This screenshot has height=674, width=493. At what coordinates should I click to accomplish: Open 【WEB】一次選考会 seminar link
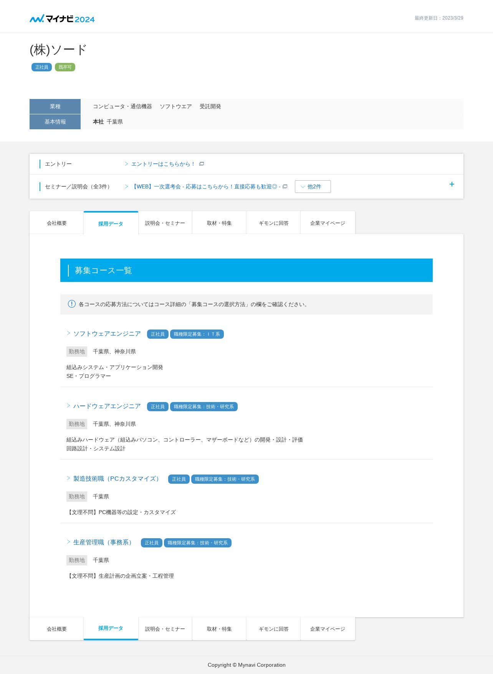(x=207, y=186)
